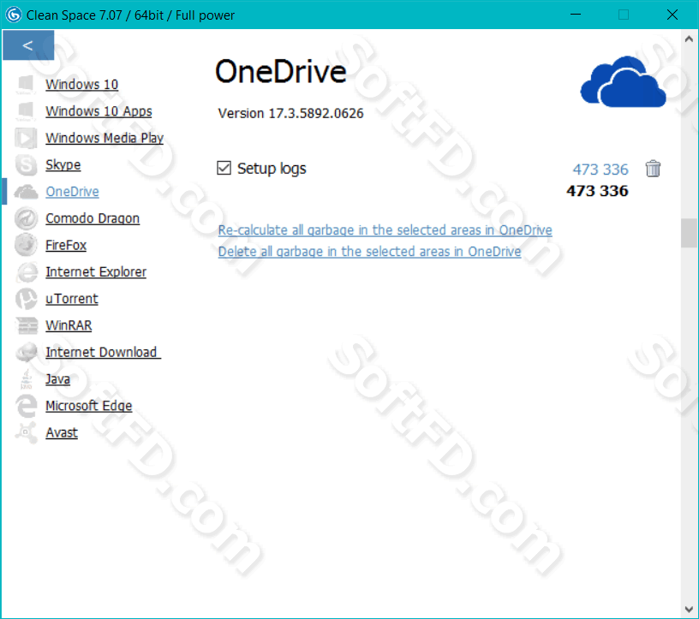Click the Internet Download sidebar icon

(x=26, y=352)
